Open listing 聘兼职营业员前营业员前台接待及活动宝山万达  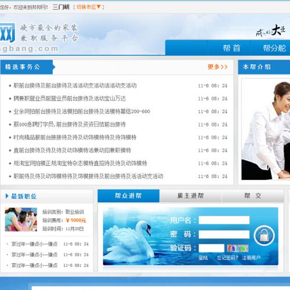click(70, 99)
